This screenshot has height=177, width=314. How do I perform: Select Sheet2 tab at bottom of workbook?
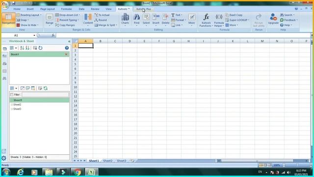click(108, 161)
